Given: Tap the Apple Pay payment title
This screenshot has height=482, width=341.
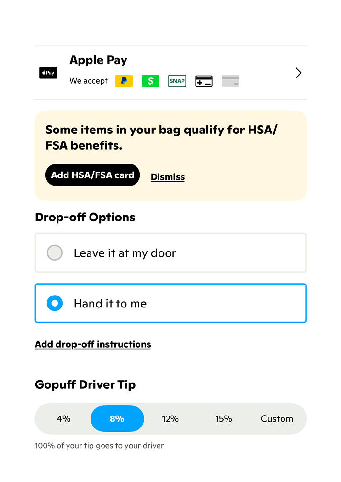Looking at the screenshot, I should (x=98, y=61).
